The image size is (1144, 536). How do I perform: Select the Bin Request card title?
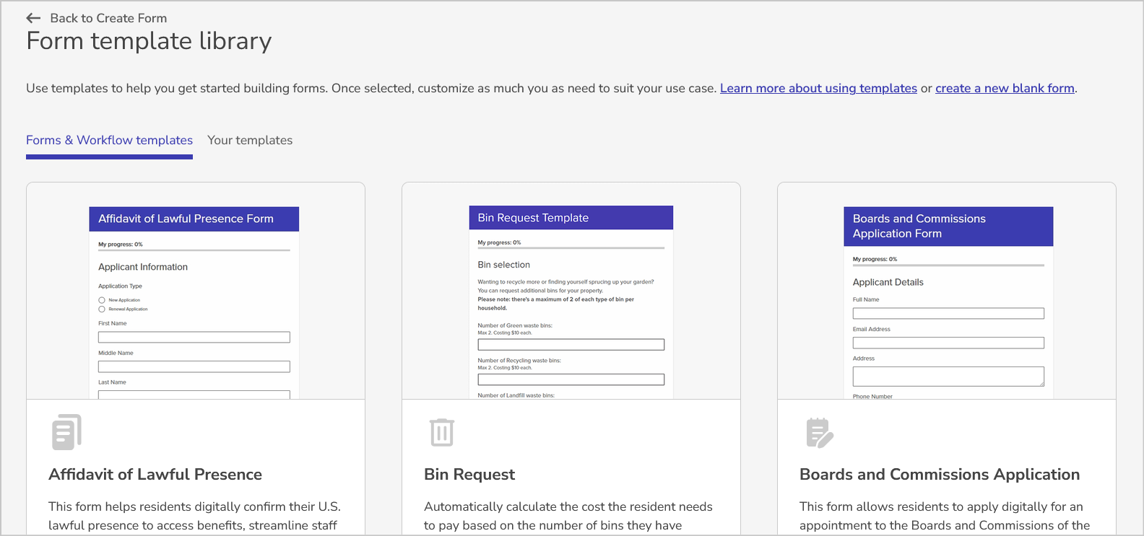click(469, 474)
